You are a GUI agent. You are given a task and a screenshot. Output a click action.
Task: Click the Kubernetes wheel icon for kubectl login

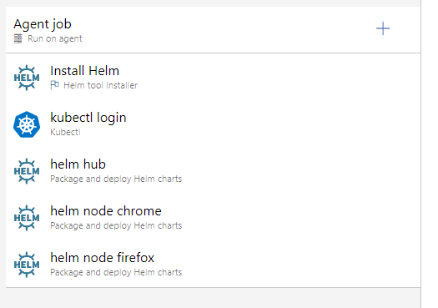[x=27, y=124]
